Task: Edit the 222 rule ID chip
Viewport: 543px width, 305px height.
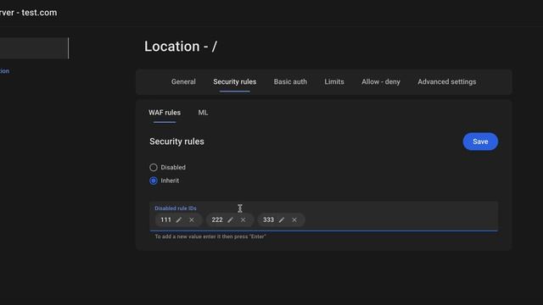Action: coord(230,220)
